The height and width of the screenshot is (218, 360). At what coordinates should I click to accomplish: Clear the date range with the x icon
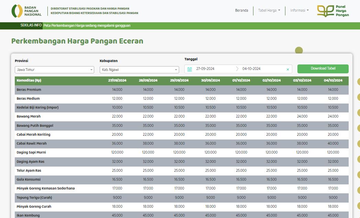[x=288, y=69]
